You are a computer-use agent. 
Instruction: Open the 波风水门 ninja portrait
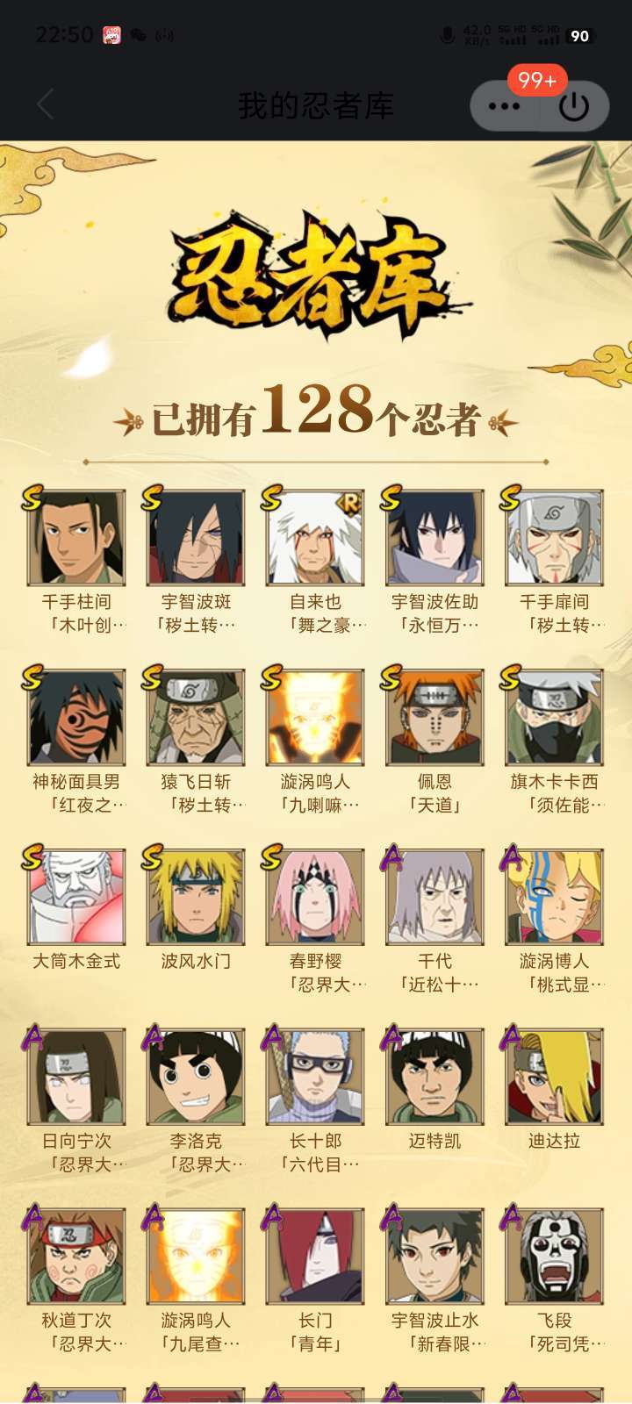click(196, 897)
